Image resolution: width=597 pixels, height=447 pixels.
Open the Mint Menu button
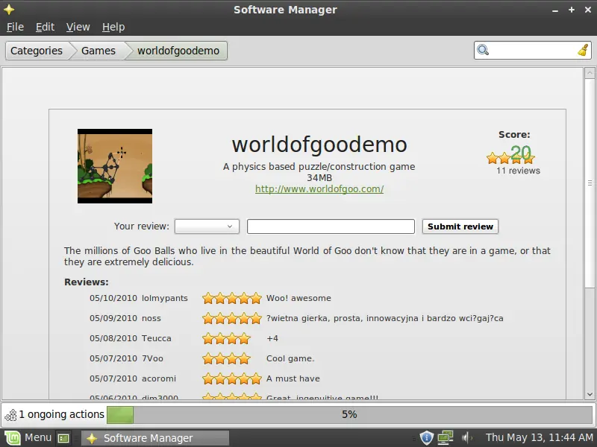point(28,437)
